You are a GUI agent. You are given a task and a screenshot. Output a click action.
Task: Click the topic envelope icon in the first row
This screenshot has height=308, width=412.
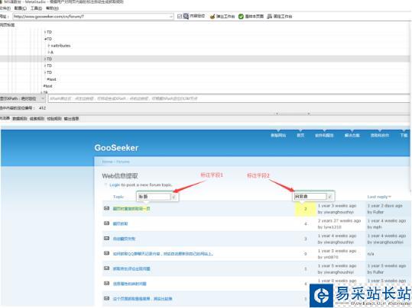pos(106,208)
